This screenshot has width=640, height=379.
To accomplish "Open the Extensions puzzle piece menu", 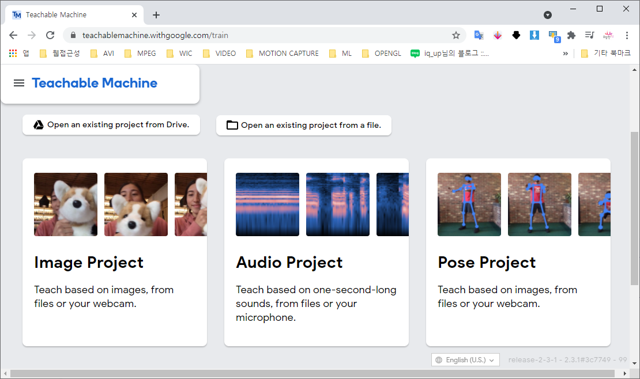I will point(571,35).
